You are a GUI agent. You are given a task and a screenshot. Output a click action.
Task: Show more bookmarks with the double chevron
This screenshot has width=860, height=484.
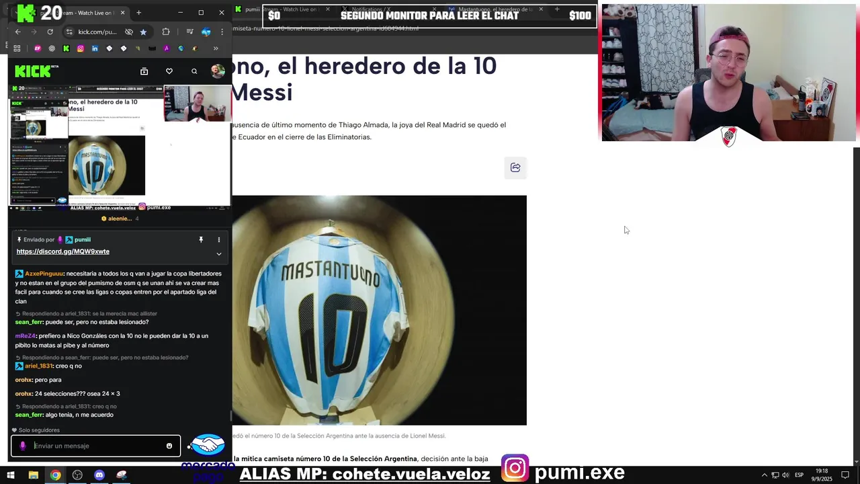[x=216, y=48]
